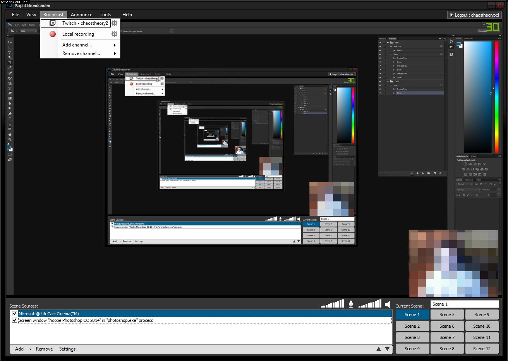The width and height of the screenshot is (508, 361).
Task: Uncheck the Microsoft LifeCam Cinema source
Action: 15,314
